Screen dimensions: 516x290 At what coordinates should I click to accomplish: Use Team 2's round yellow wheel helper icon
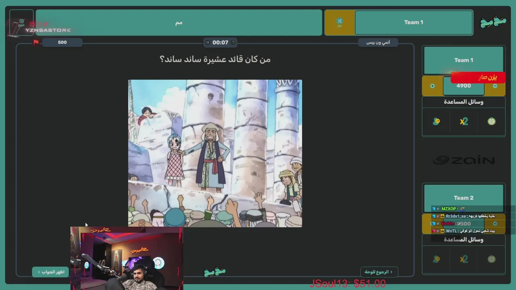pyautogui.click(x=491, y=259)
